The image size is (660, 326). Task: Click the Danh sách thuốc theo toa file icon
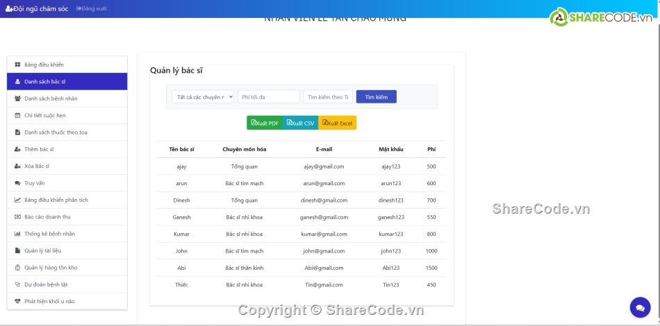[17, 132]
